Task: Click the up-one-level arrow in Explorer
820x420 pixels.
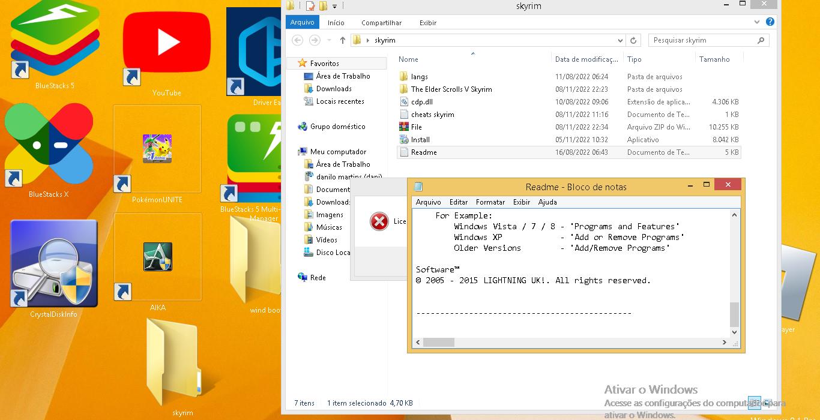Action: (342, 40)
